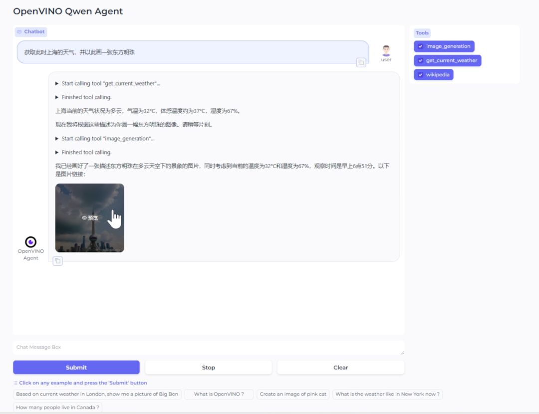Copy the agent response with its copy icon
This screenshot has width=539, height=414.
tap(58, 261)
